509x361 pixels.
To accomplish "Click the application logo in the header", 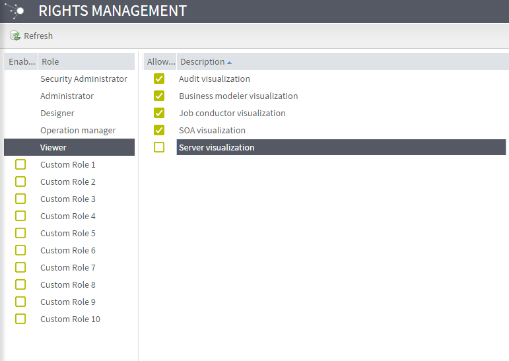I will [x=16, y=11].
